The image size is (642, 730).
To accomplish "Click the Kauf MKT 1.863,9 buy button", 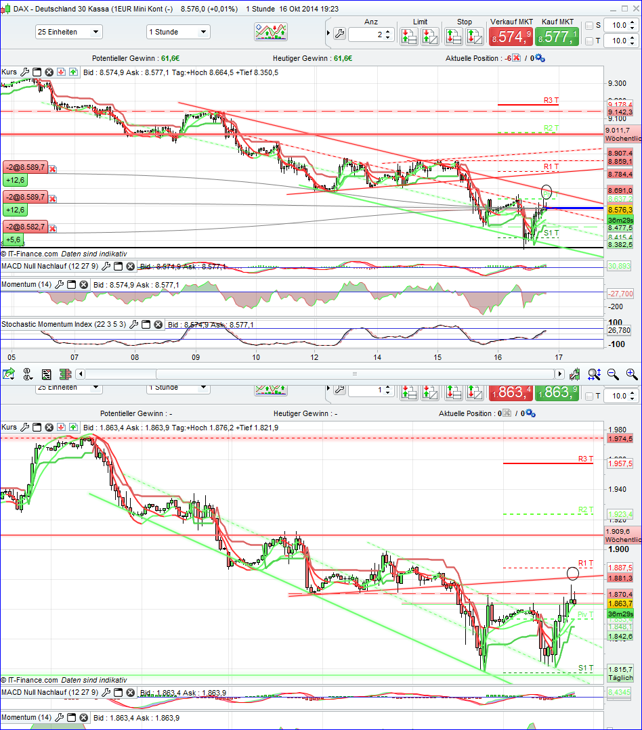I will click(557, 391).
